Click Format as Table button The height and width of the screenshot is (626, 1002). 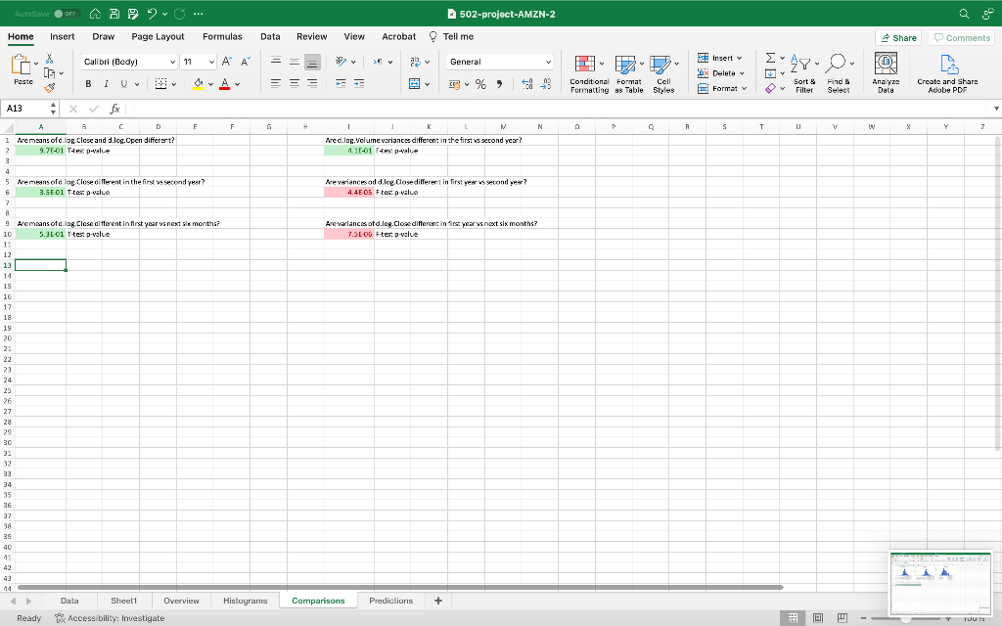click(629, 73)
